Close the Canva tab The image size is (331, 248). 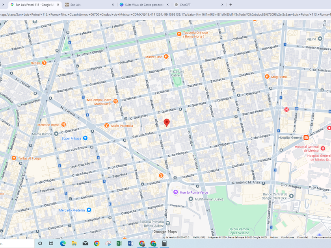[x=167, y=5]
